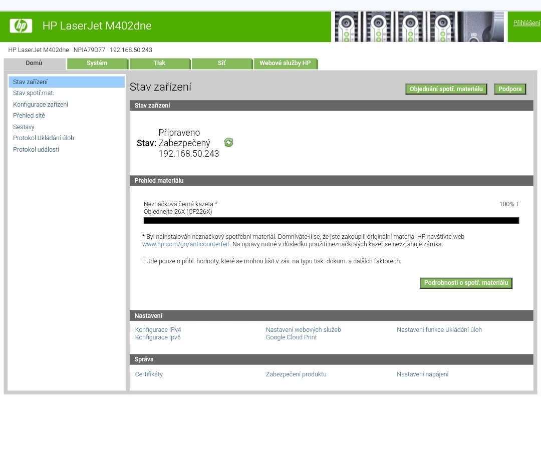Click server rack banner image

tap(419, 27)
